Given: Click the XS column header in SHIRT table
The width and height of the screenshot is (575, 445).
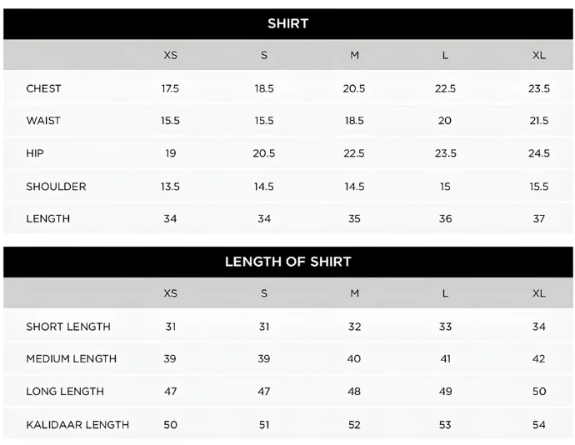Looking at the screenshot, I should coord(170,56).
